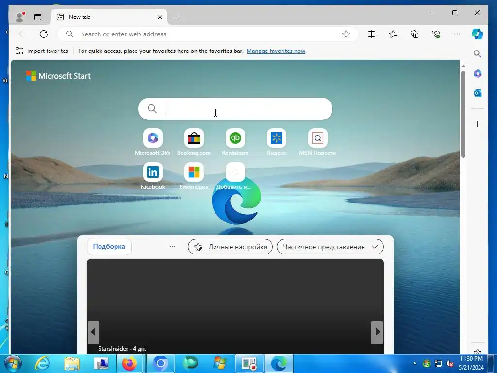Viewport: 497px width, 373px height.
Task: Select the Подборка feed tab
Action: pos(109,246)
